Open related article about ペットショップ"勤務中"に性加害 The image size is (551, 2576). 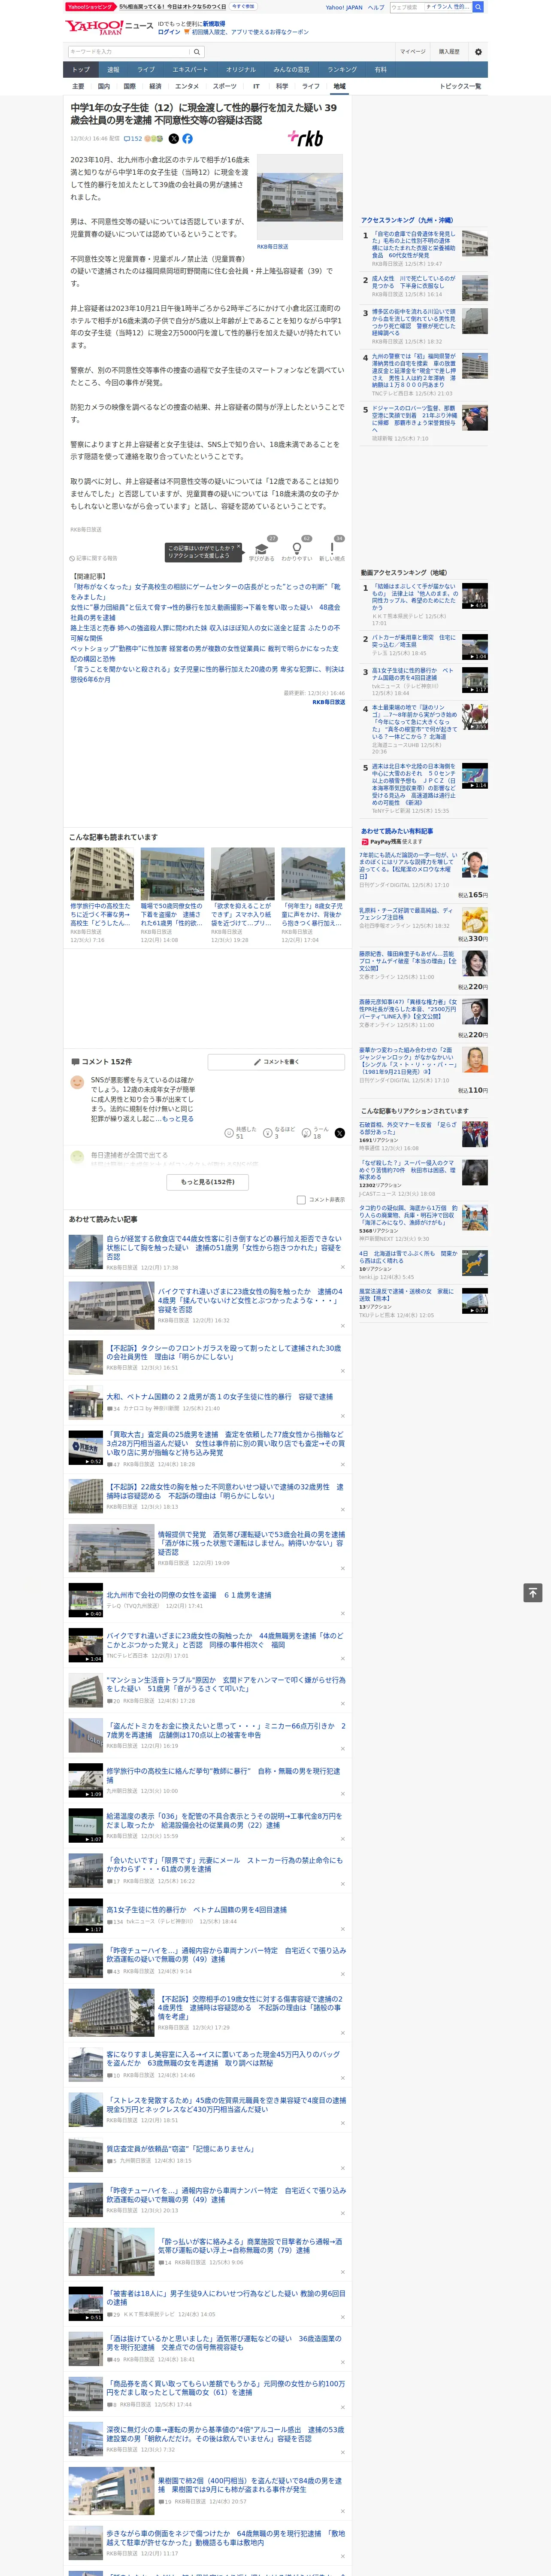click(205, 654)
